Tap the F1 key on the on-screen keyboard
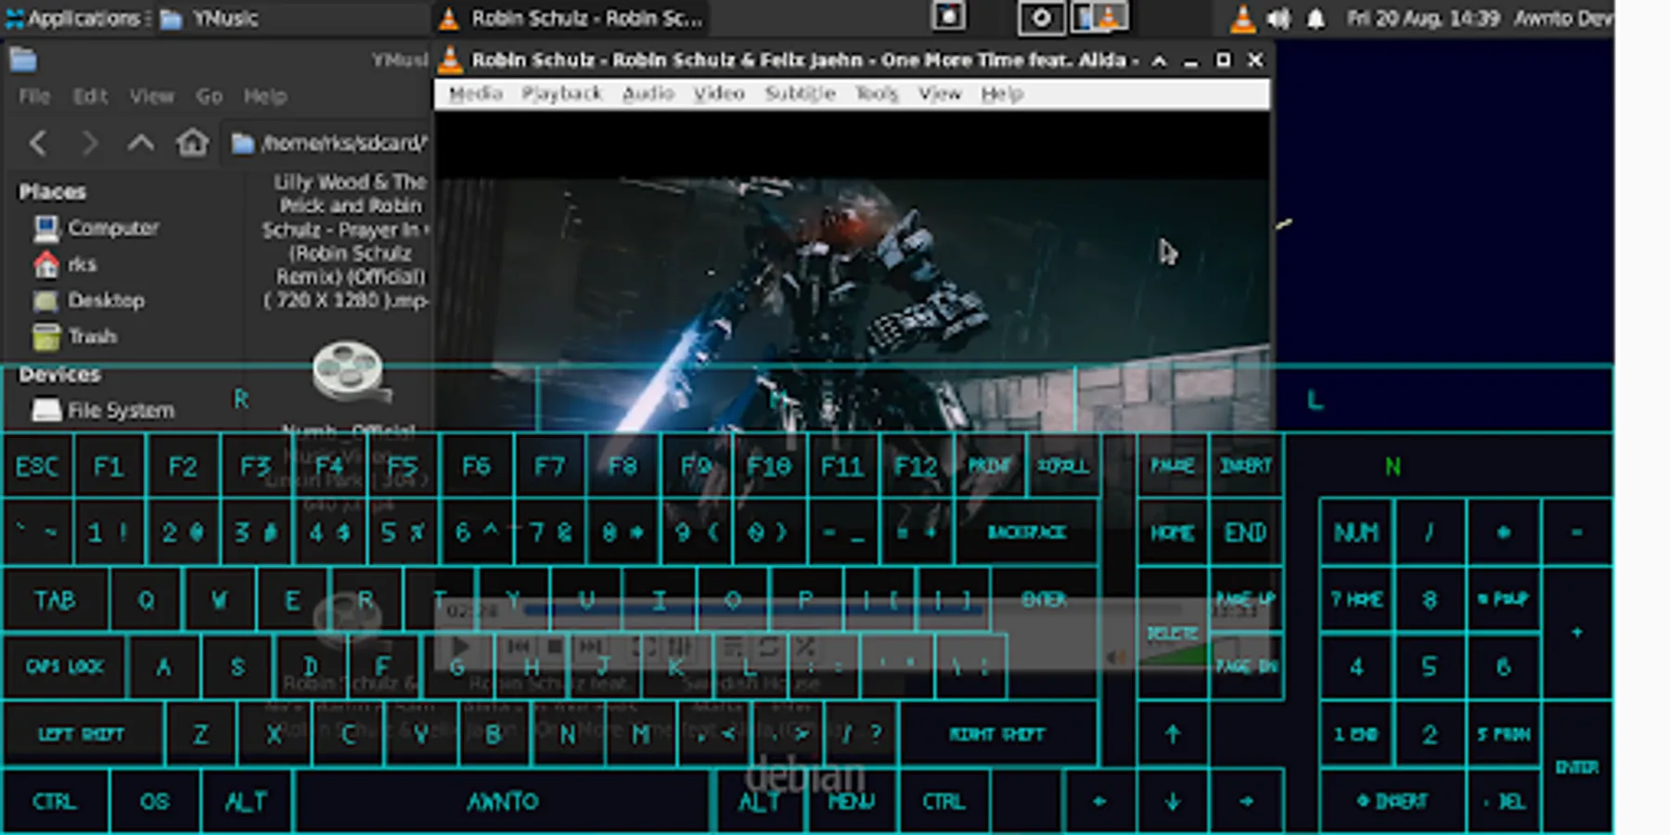The image size is (1670, 835). (109, 466)
